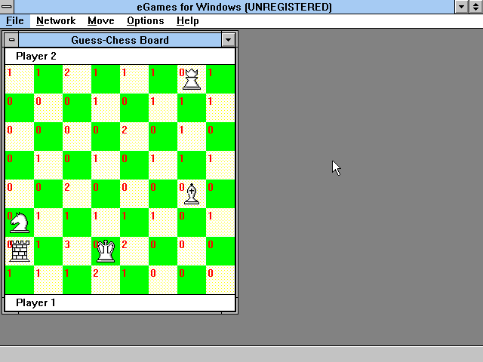Click the eGames restore up-down arrow button
This screenshot has height=362, width=483.
(475, 7)
